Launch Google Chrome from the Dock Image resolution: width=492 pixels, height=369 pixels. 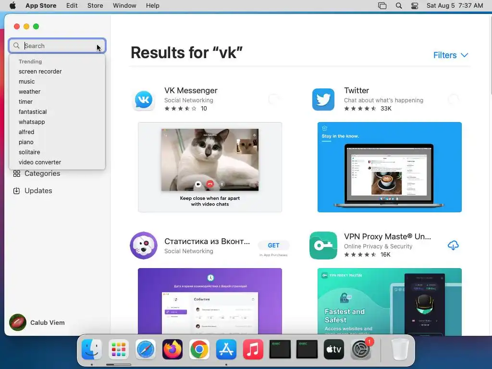[x=199, y=349]
